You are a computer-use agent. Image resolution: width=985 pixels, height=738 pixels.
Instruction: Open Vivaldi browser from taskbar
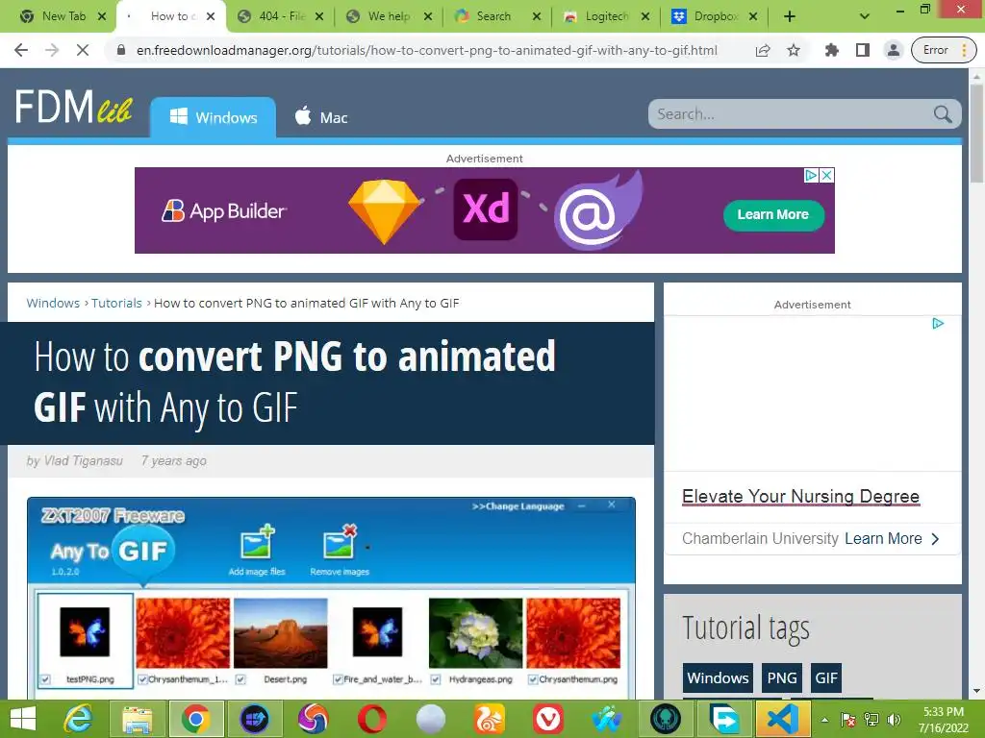[x=547, y=719]
